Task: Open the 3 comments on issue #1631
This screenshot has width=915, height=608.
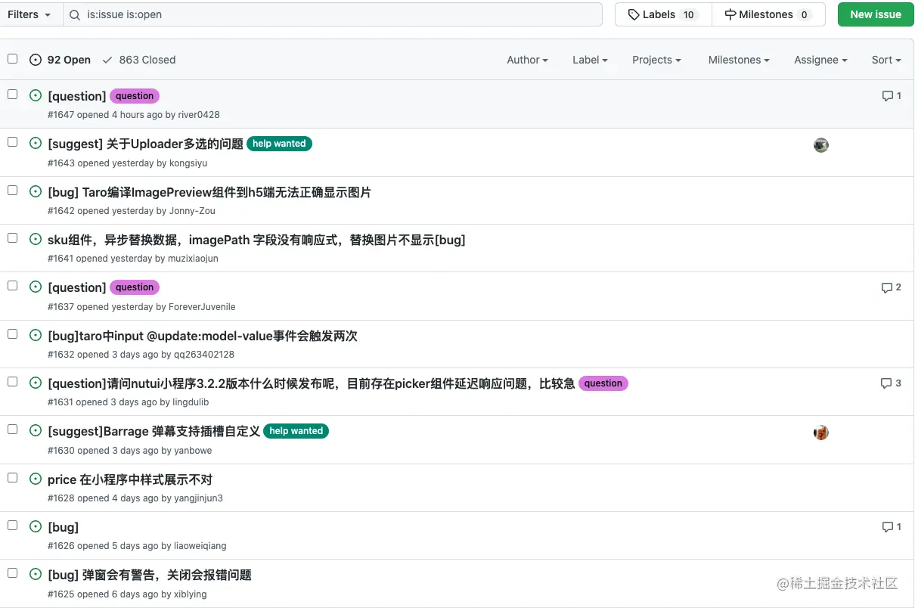Action: (x=892, y=383)
